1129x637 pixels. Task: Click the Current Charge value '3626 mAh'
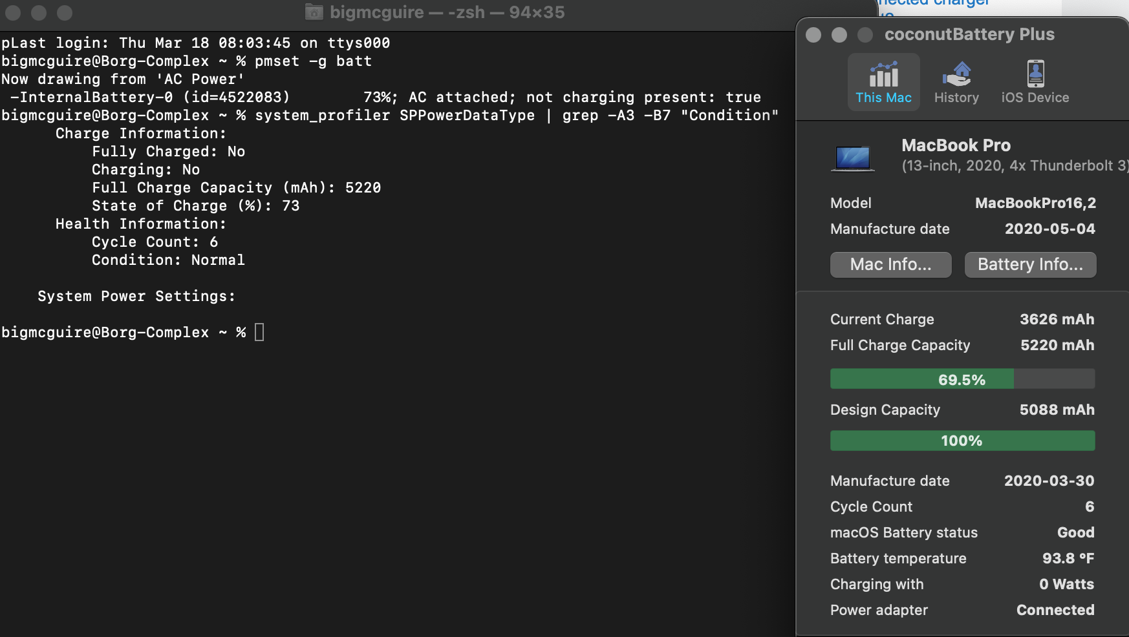click(x=1057, y=319)
